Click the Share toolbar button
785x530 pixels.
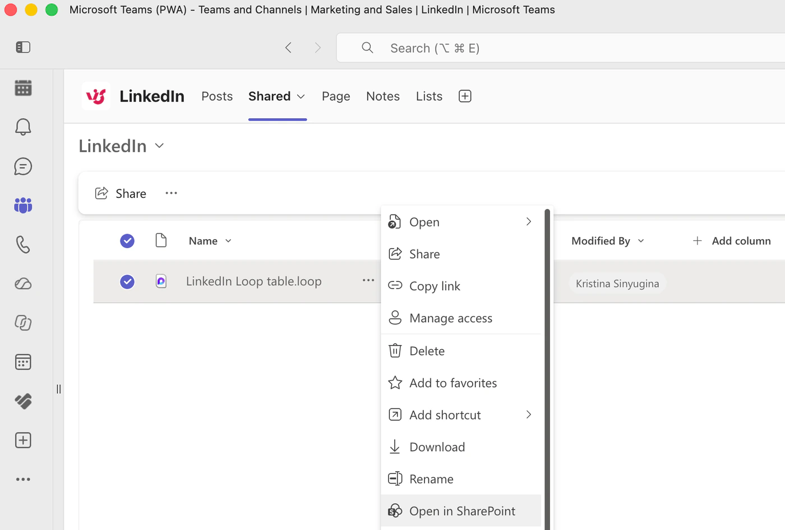121,193
